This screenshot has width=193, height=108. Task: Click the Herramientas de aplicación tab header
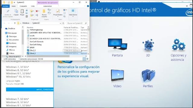[x=48, y=3]
